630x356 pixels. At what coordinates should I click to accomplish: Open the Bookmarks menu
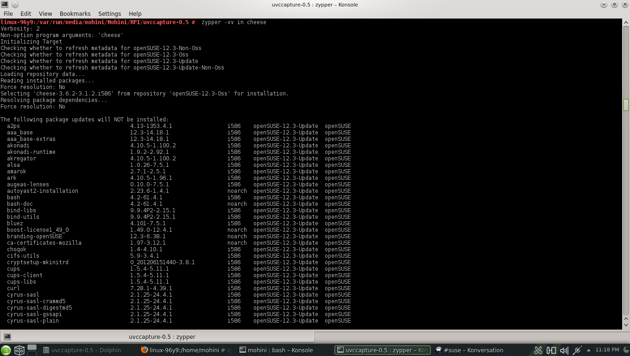click(75, 13)
